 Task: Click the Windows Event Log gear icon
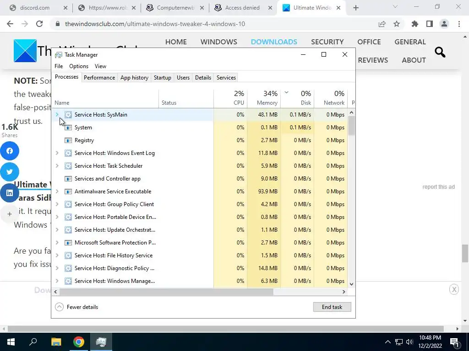click(x=68, y=153)
